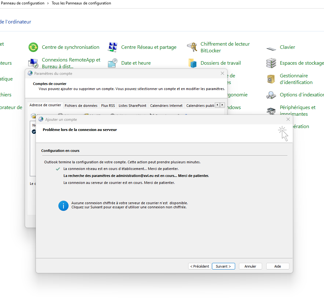Image resolution: width=324 pixels, height=299 pixels.
Task: Open Centre de synchronisation icon
Action: pyautogui.click(x=33, y=47)
